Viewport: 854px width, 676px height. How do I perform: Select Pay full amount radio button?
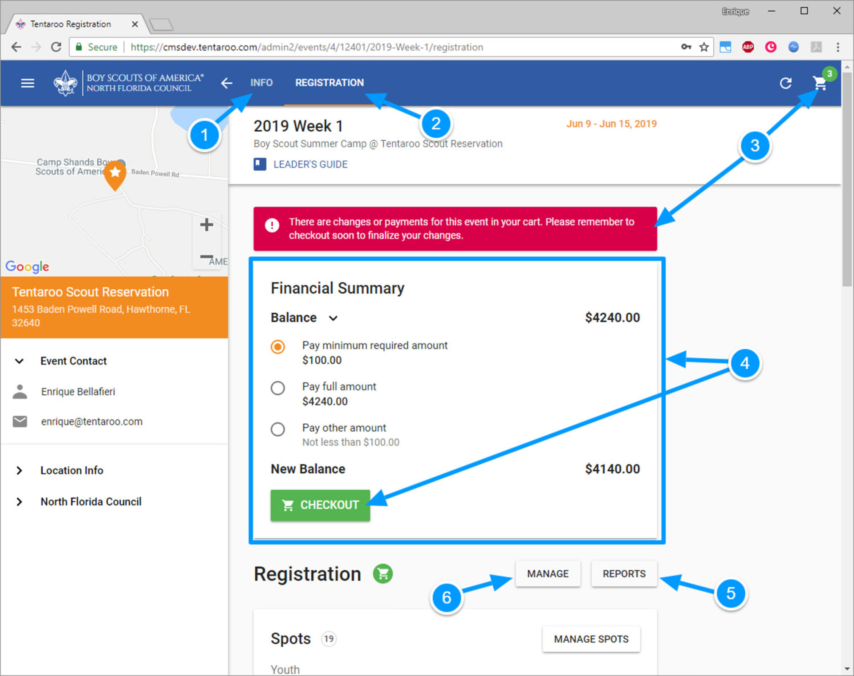click(x=278, y=388)
